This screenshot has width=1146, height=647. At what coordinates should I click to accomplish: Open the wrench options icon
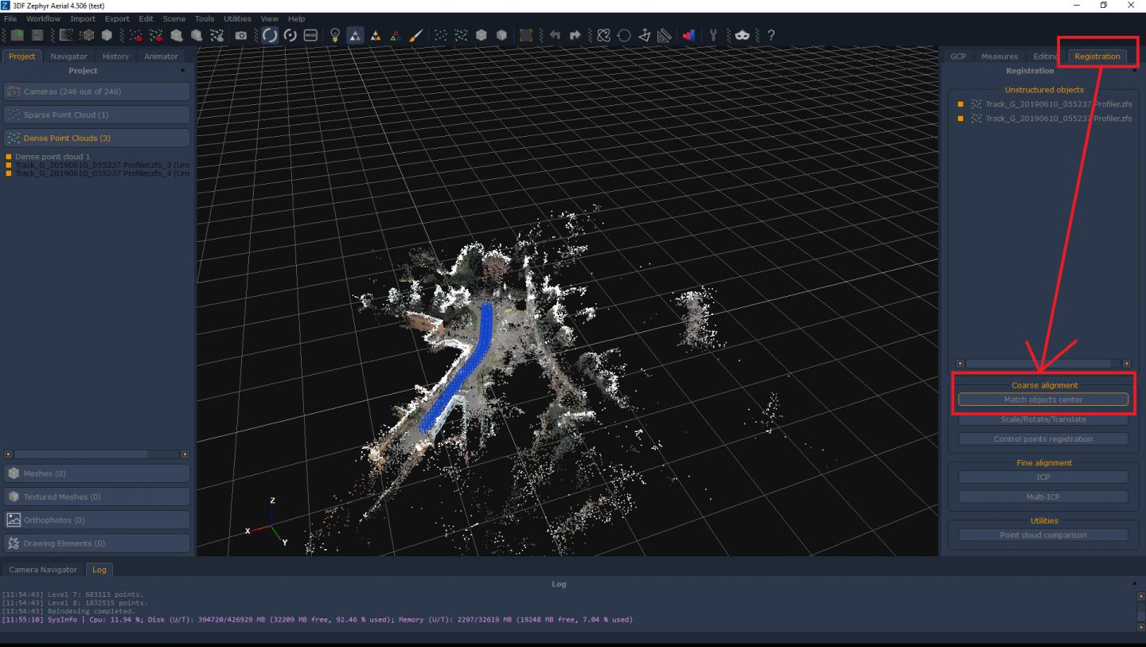click(714, 35)
